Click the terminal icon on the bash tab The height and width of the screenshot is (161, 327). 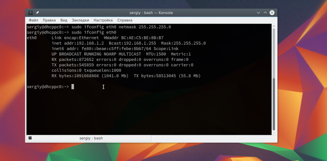(x=30, y=138)
